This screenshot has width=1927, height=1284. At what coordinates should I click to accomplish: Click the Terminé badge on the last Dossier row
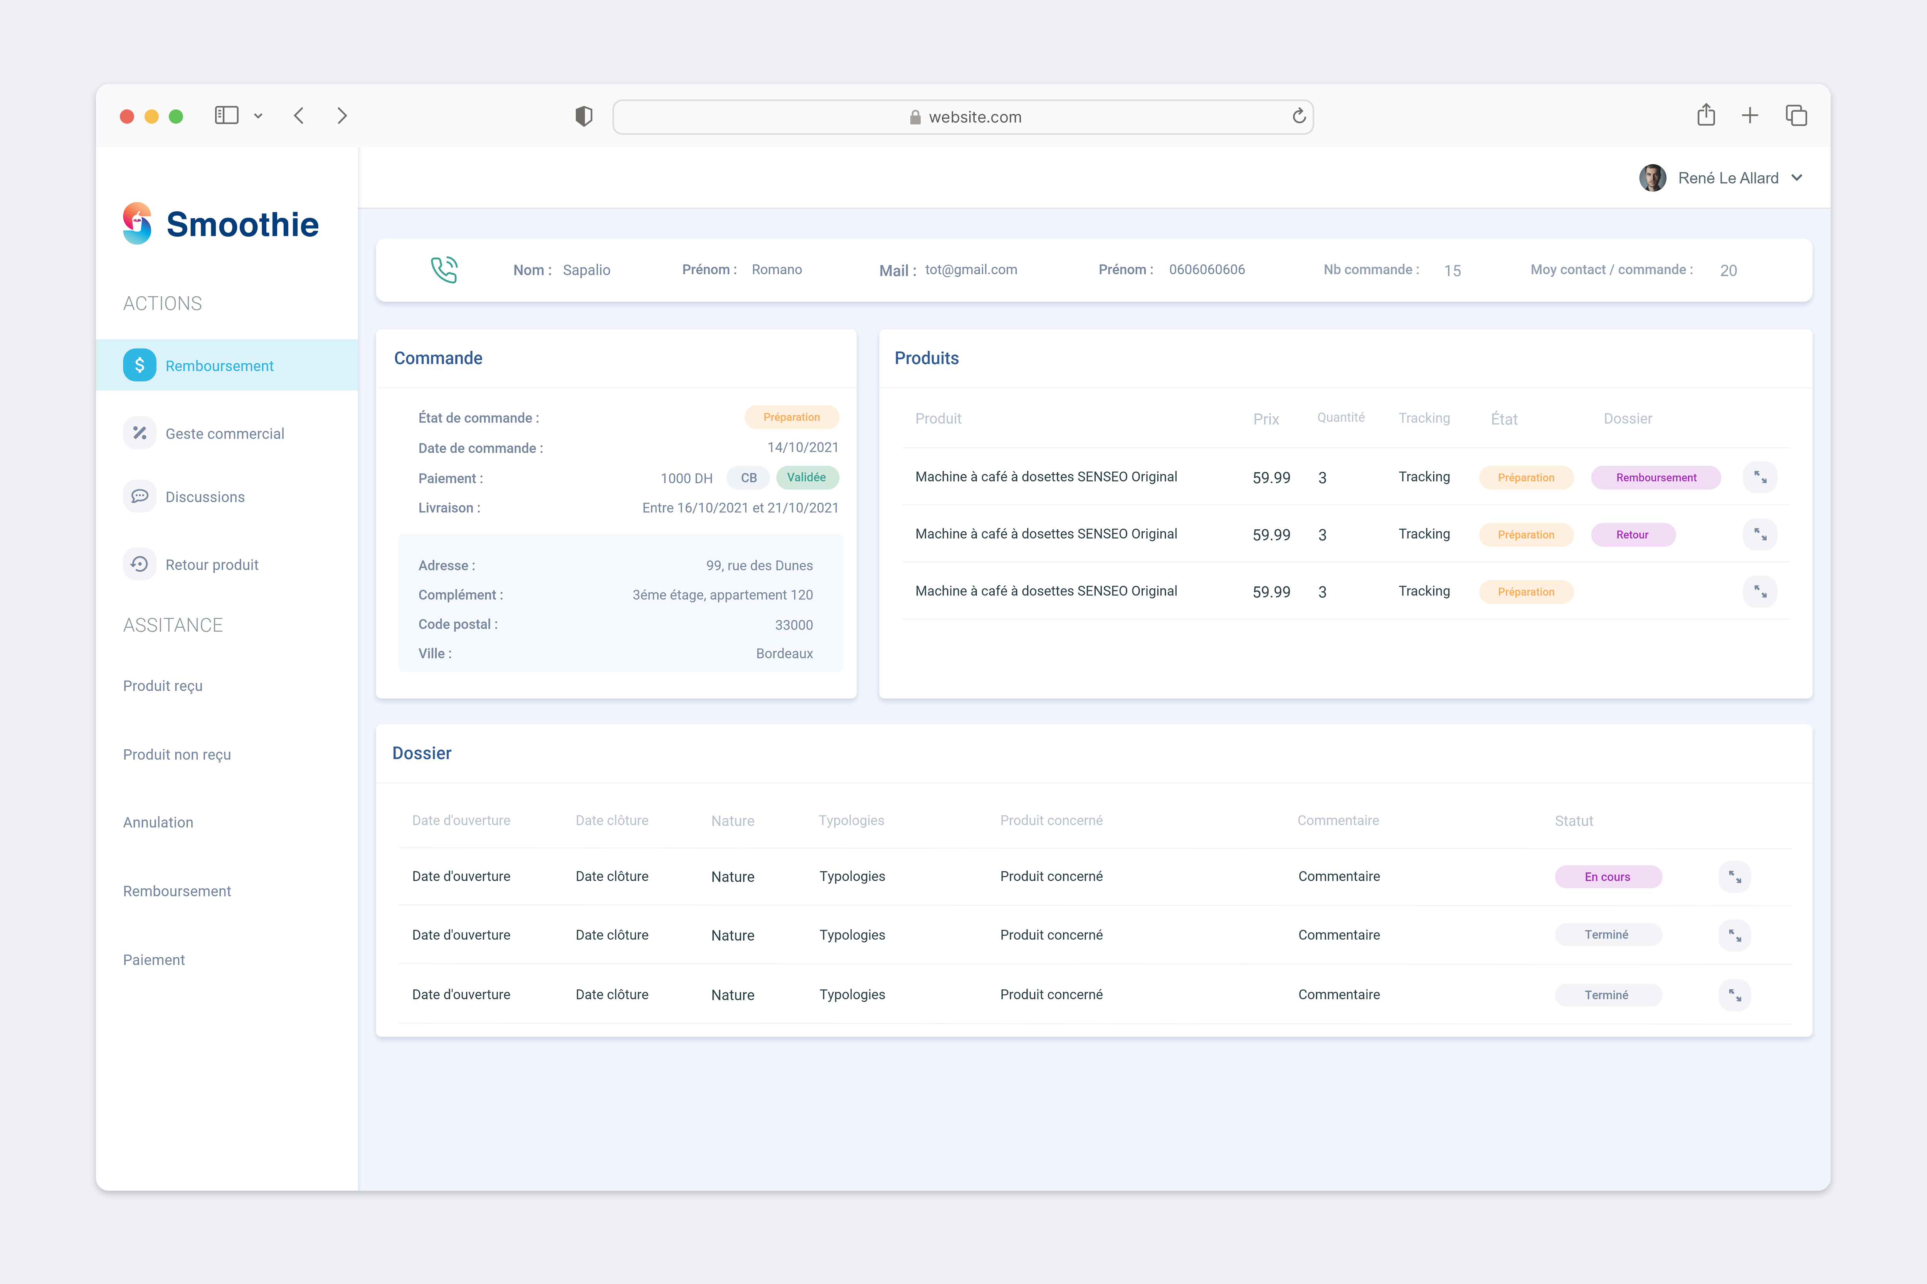(x=1608, y=994)
